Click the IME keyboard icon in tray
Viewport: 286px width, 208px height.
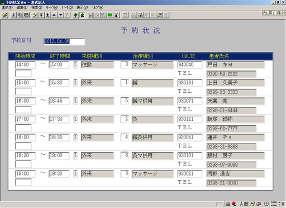coord(228,204)
